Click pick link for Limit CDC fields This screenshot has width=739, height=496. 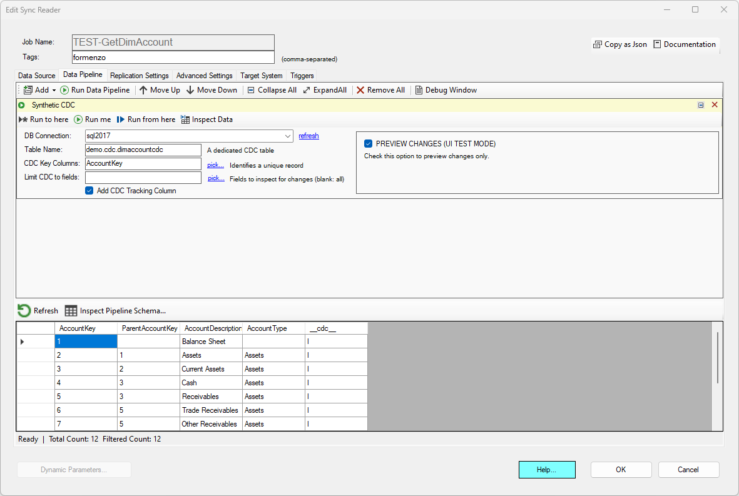[216, 178]
